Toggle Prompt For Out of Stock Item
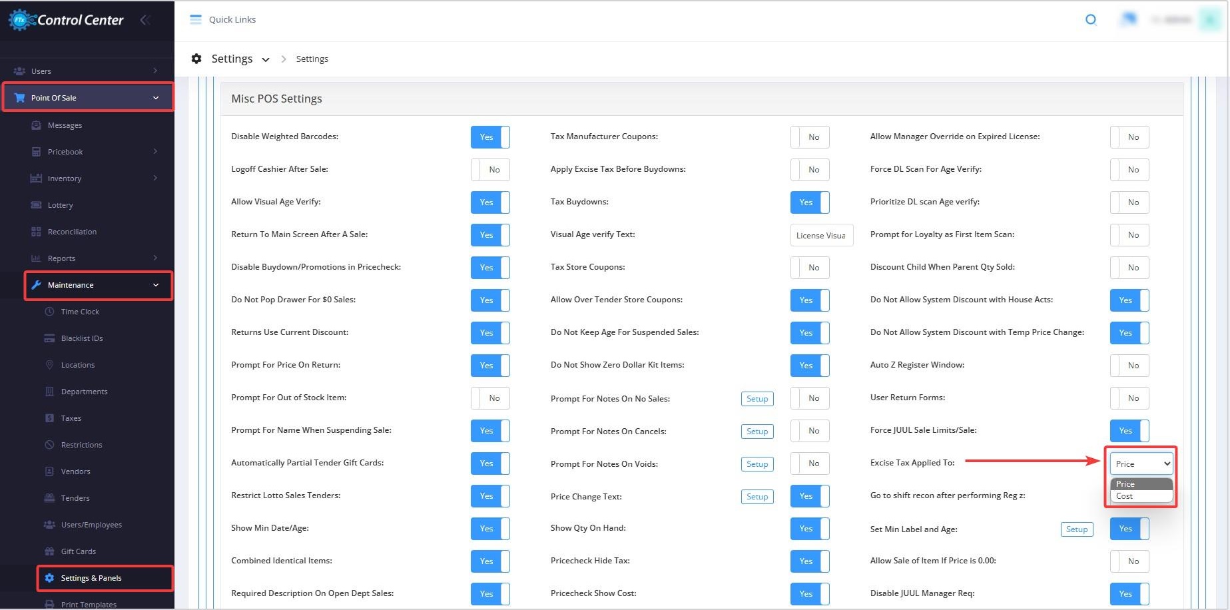The height and width of the screenshot is (610, 1230). (490, 398)
